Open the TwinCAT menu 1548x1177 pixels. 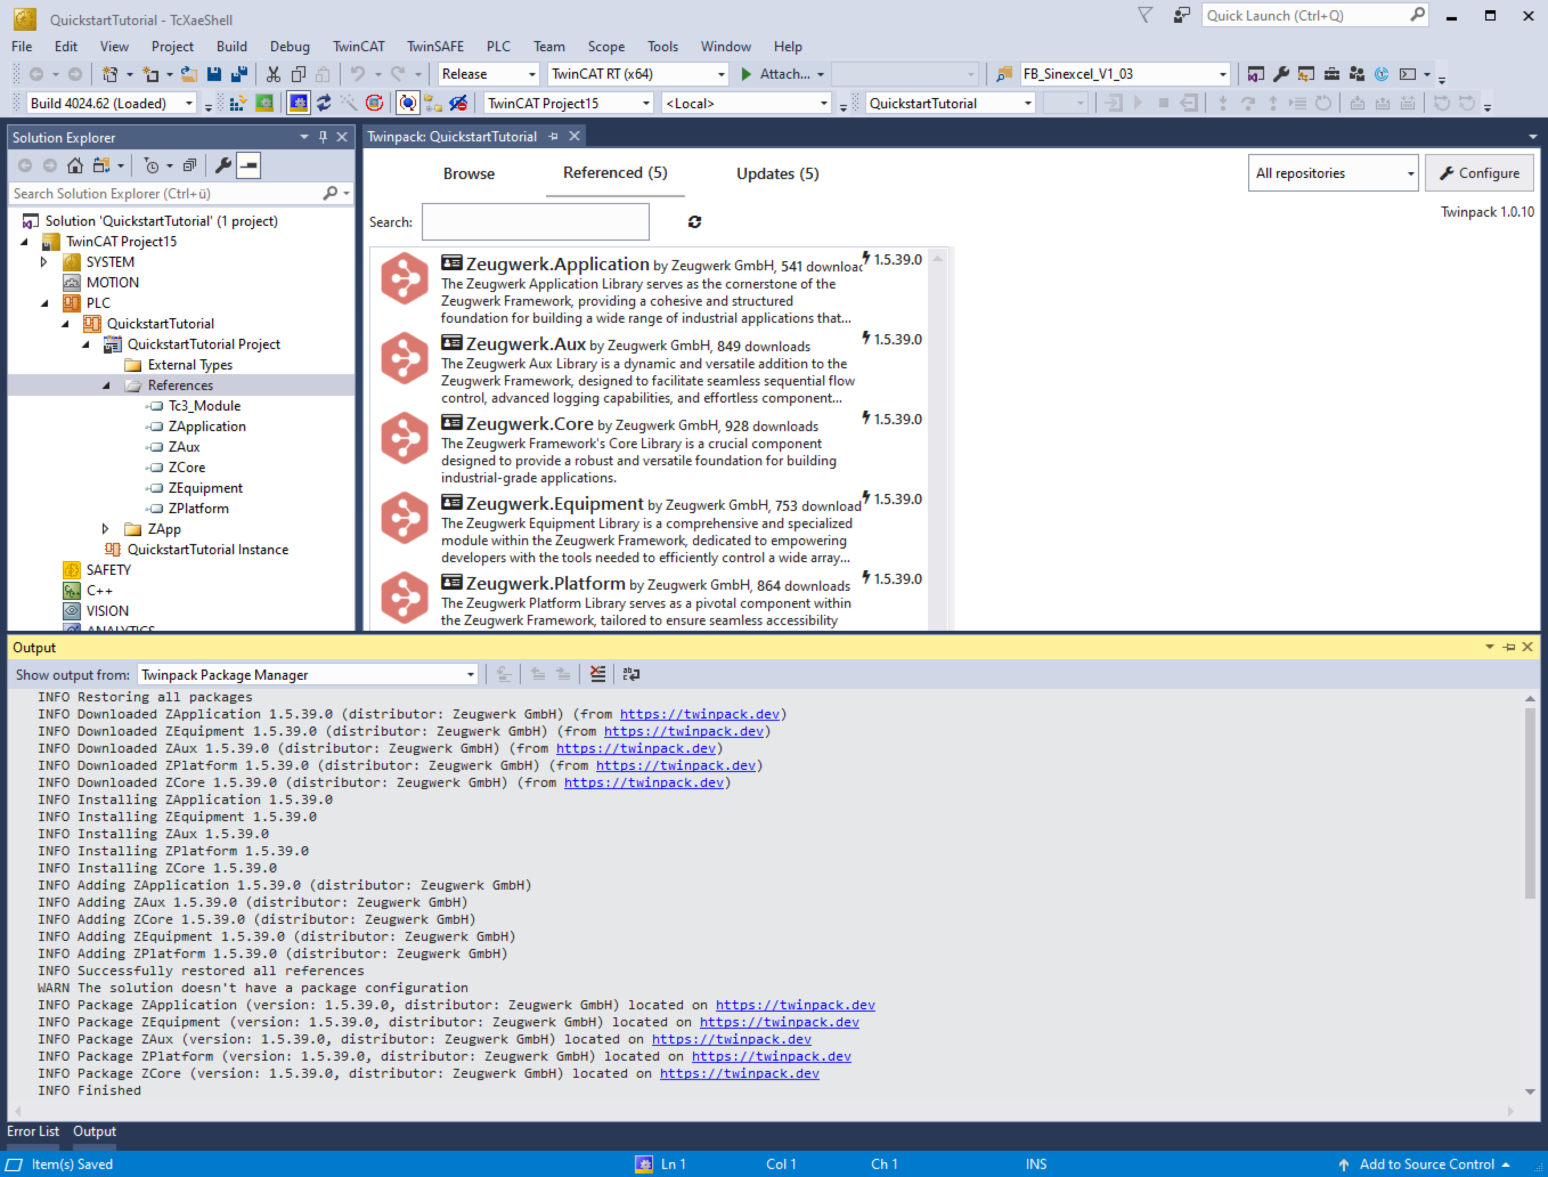[x=359, y=46]
